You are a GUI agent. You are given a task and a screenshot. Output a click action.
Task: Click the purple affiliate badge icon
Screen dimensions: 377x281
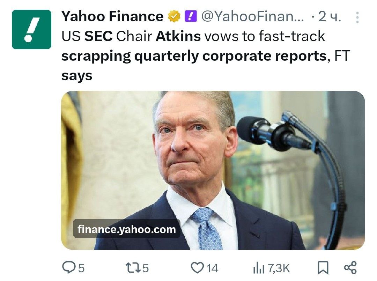click(190, 16)
